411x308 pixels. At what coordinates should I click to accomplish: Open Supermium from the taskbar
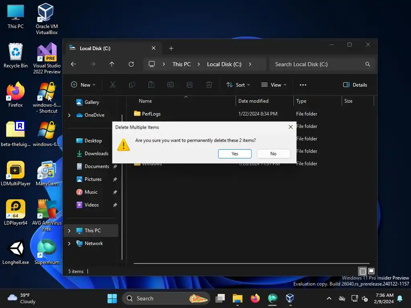(x=273, y=298)
